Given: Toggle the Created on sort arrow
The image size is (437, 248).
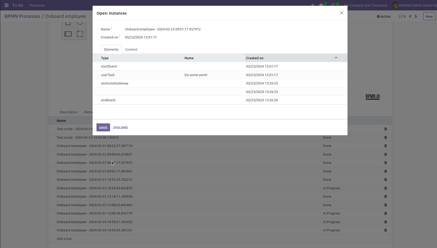Looking at the screenshot, I should [336, 58].
